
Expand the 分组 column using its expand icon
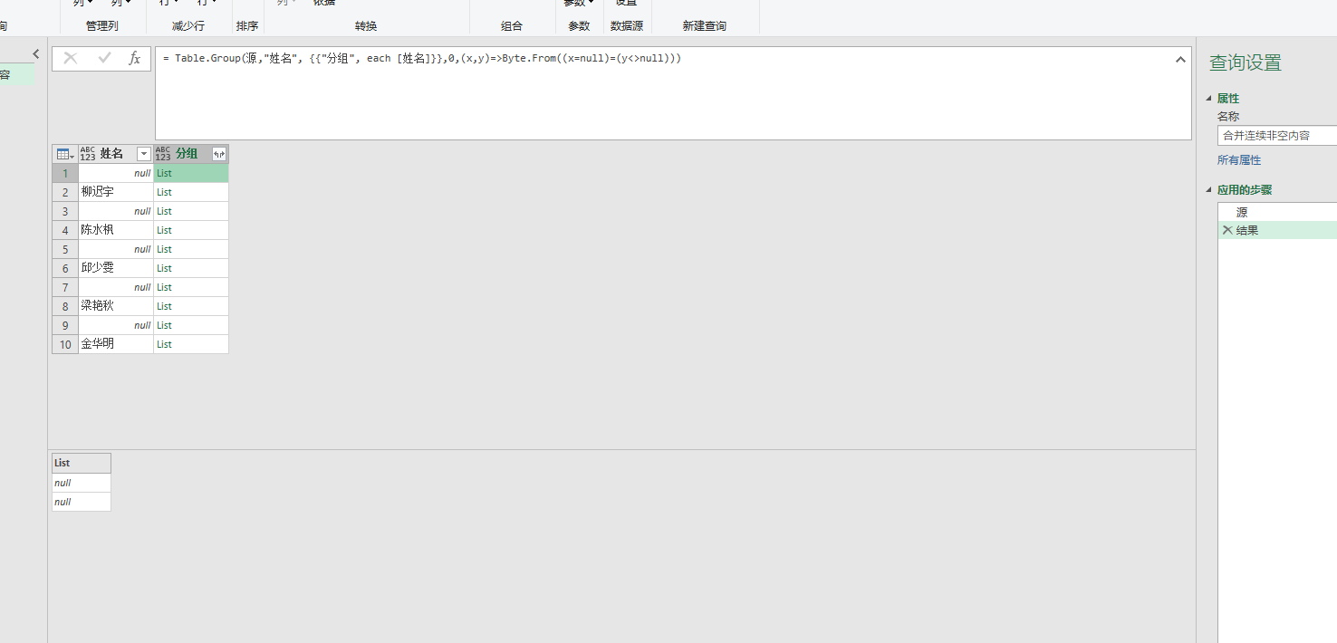pos(219,154)
